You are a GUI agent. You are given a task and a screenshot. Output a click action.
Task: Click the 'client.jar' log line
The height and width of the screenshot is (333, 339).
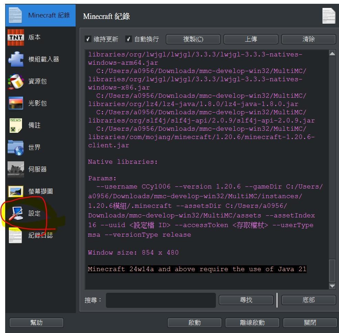(x=109, y=145)
